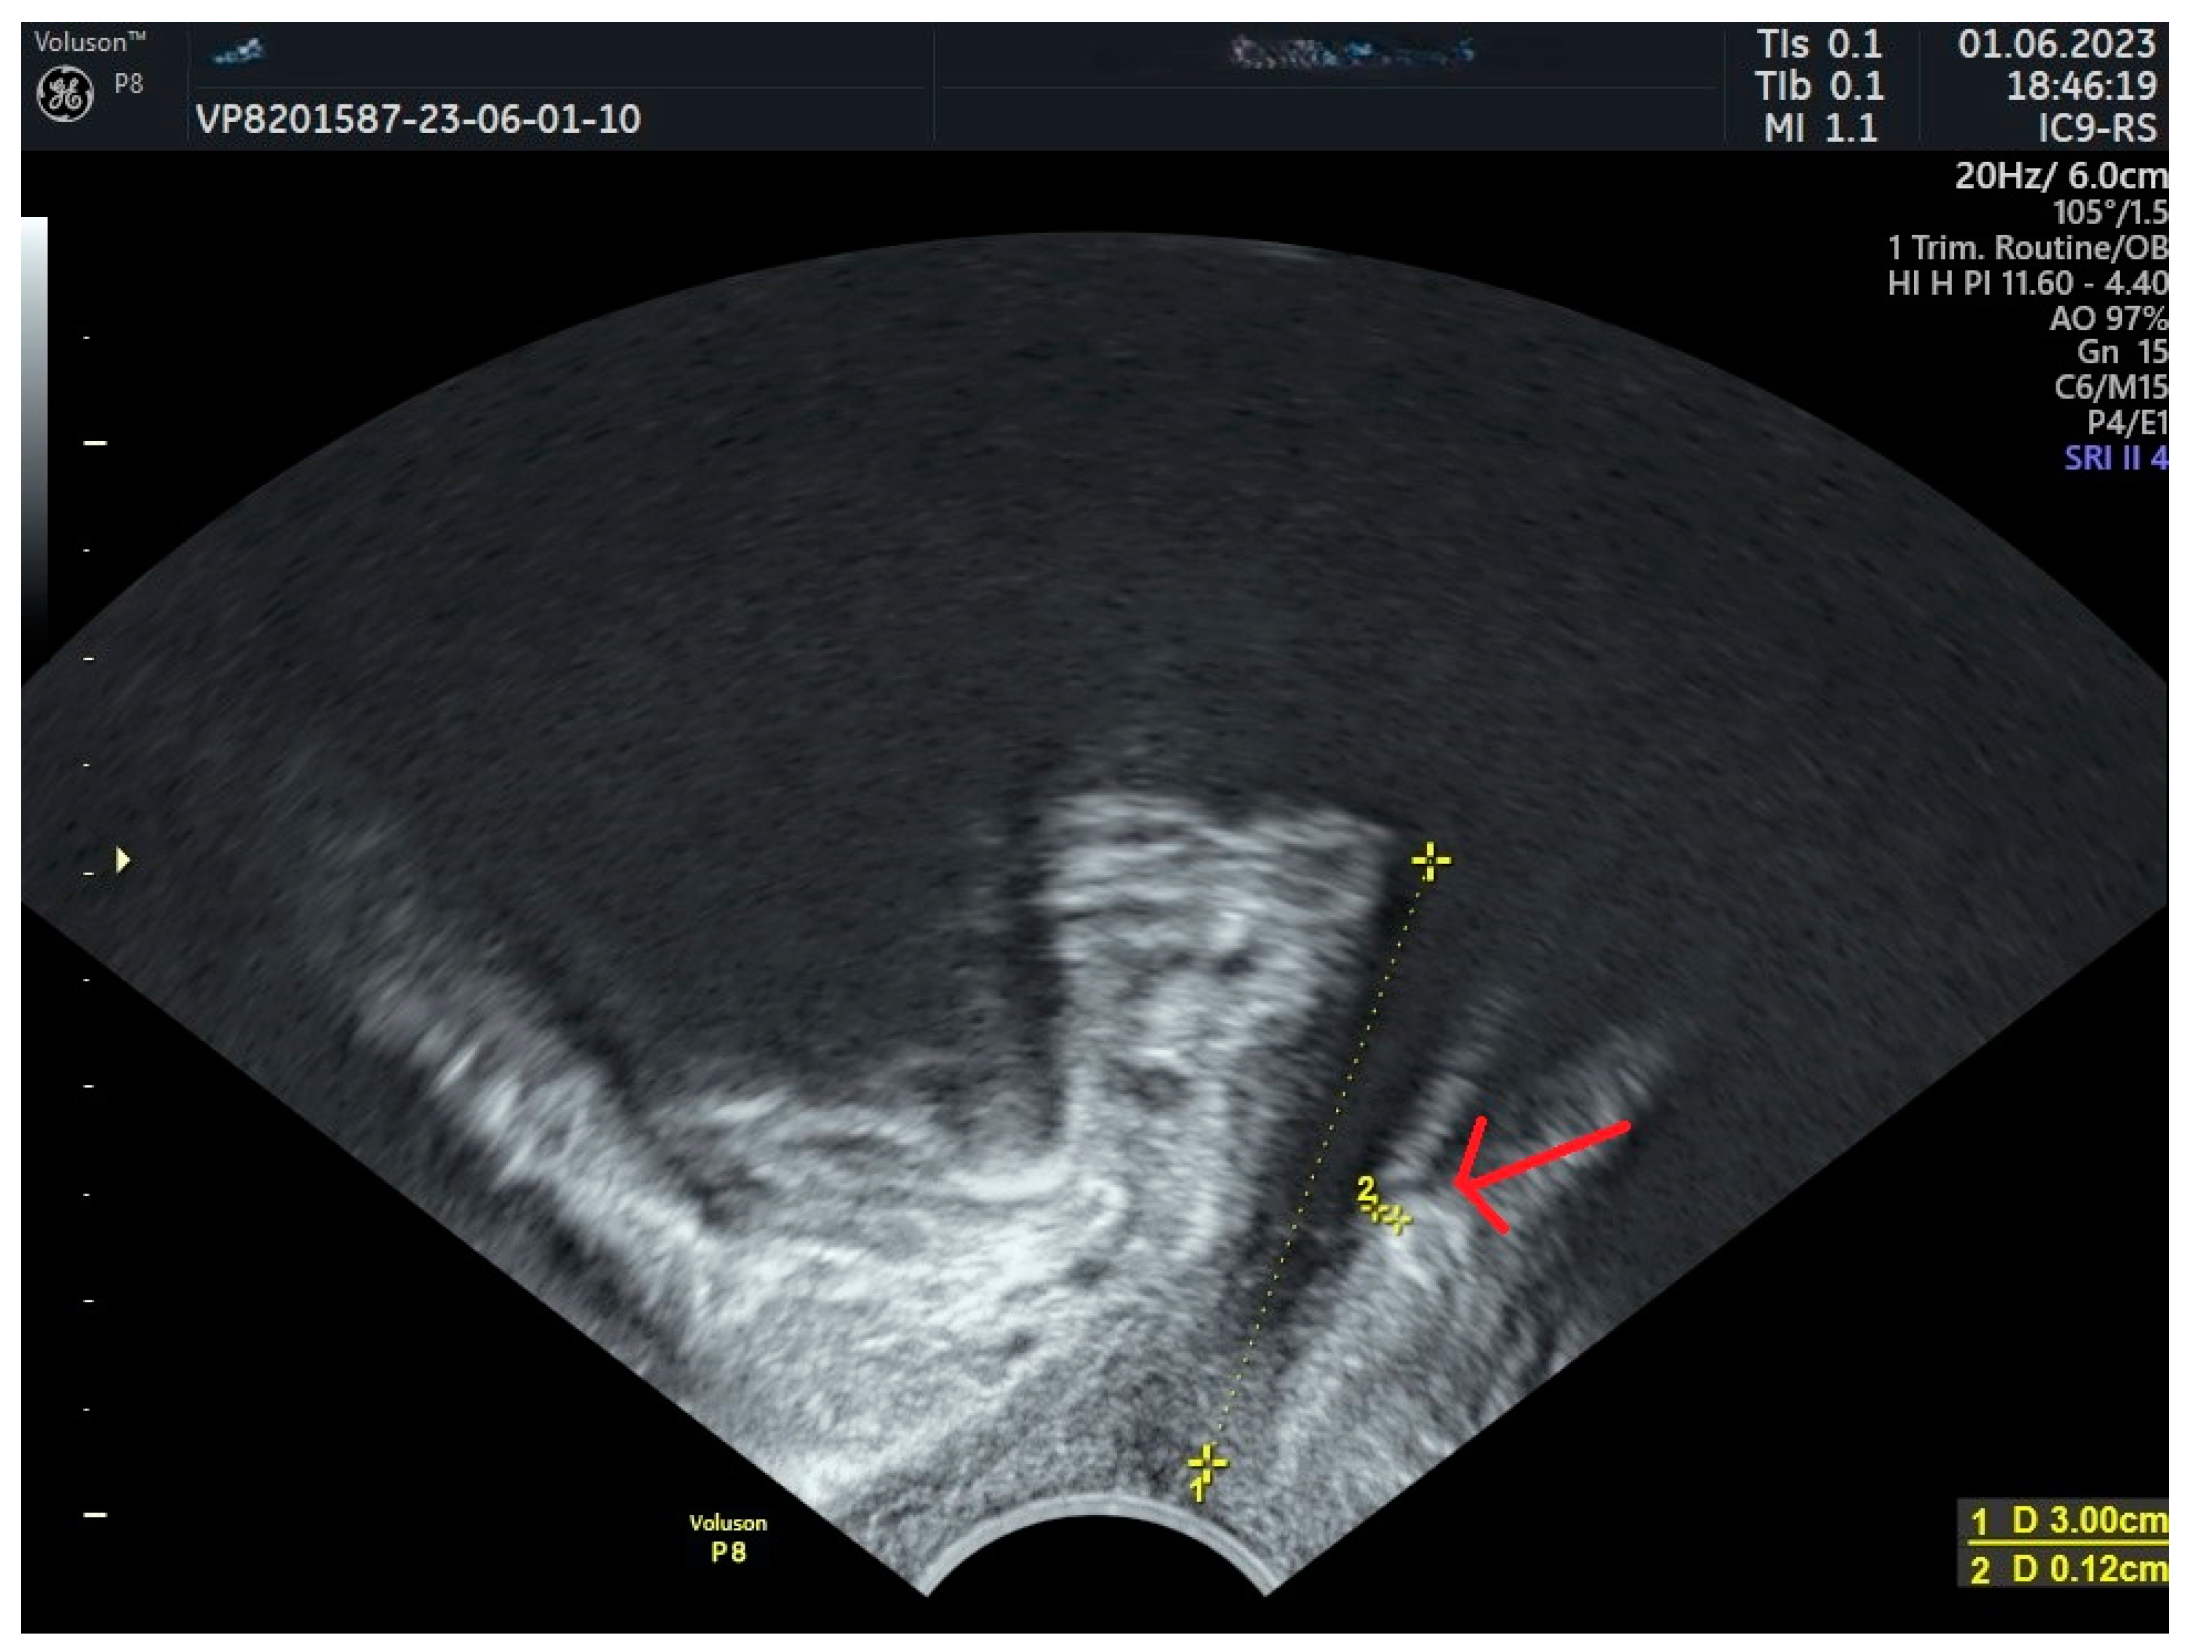Image resolution: width=2188 pixels, height=1644 pixels.
Task: Click the exam ID VP8201587-23-06-01-10
Action: pyautogui.click(x=417, y=120)
